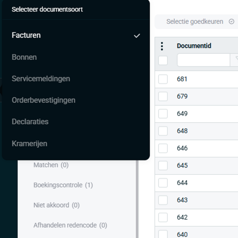Check the box for document 681
This screenshot has height=238, width=238.
163,79
